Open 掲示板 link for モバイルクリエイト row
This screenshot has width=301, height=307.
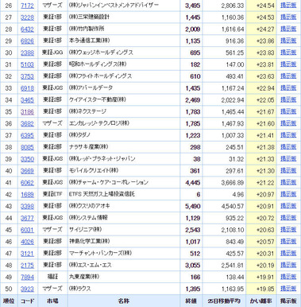tap(288, 170)
